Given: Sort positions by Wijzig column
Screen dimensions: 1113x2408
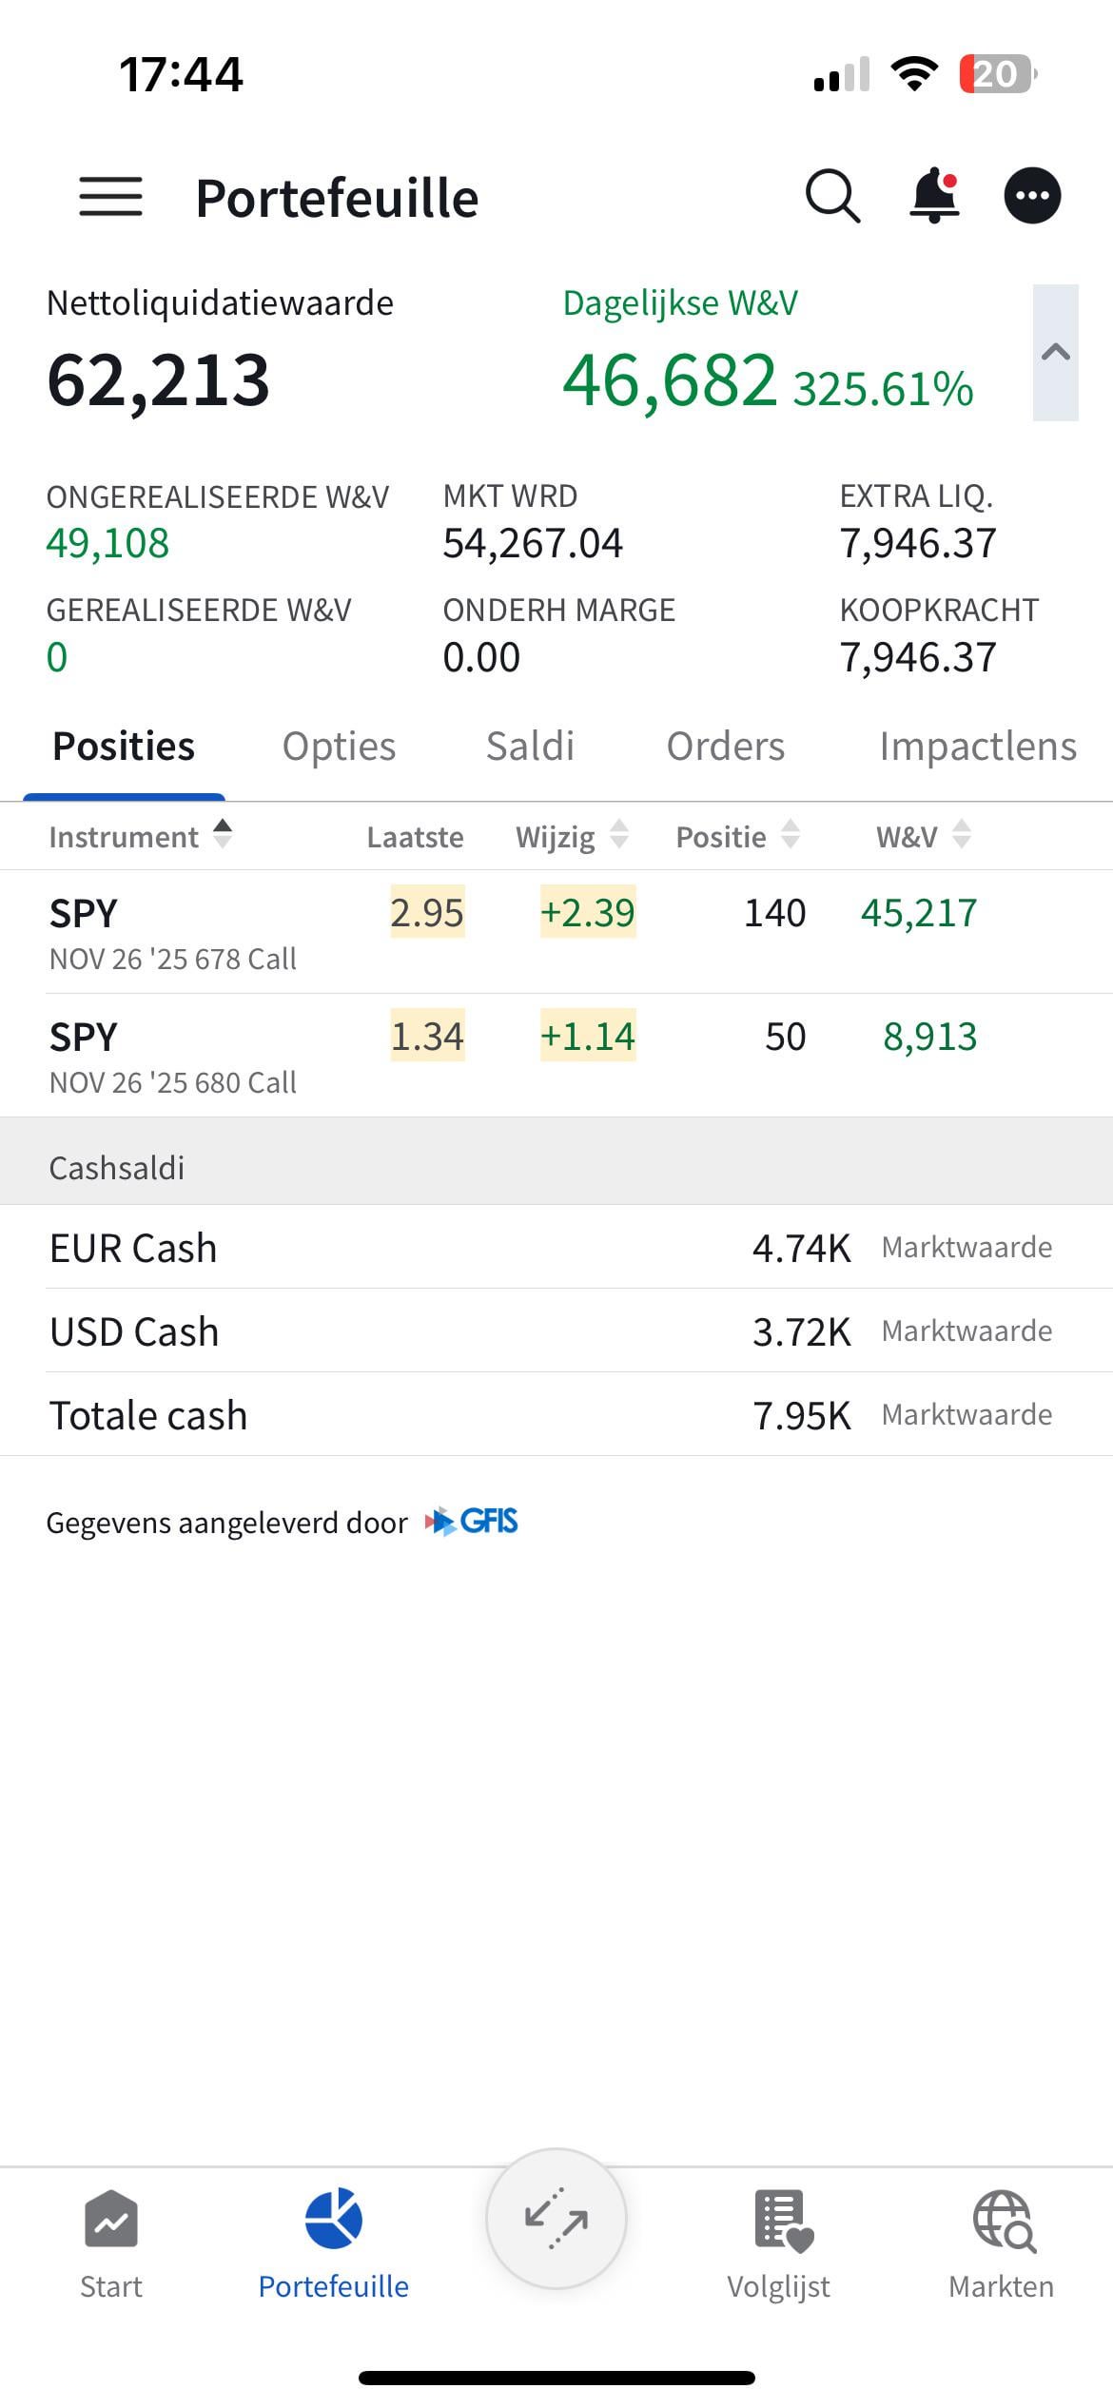Looking at the screenshot, I should pos(572,836).
